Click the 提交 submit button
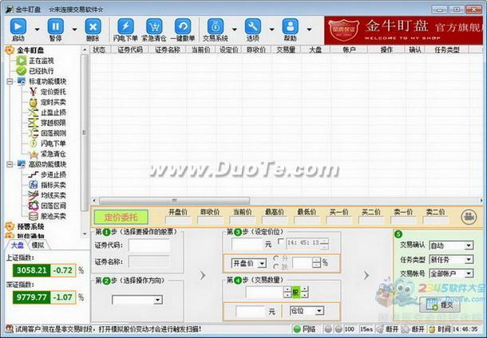 click(x=440, y=305)
